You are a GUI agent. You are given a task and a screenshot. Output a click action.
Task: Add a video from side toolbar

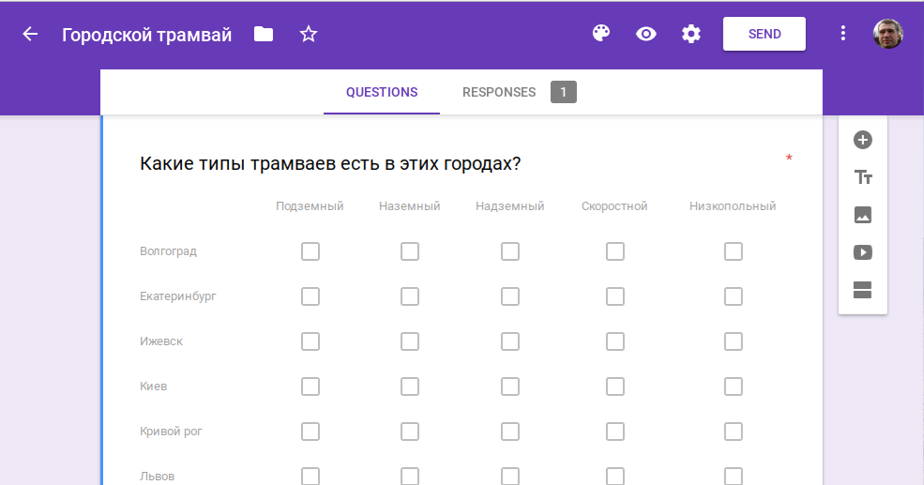(x=863, y=252)
